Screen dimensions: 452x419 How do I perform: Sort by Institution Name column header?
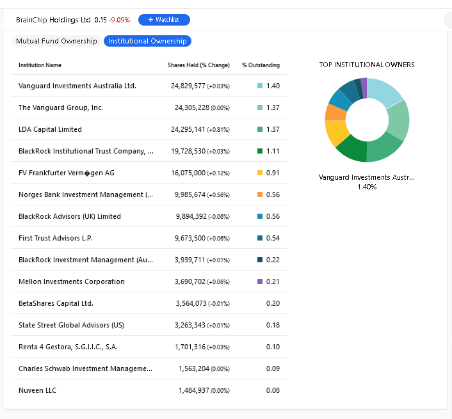pos(40,65)
